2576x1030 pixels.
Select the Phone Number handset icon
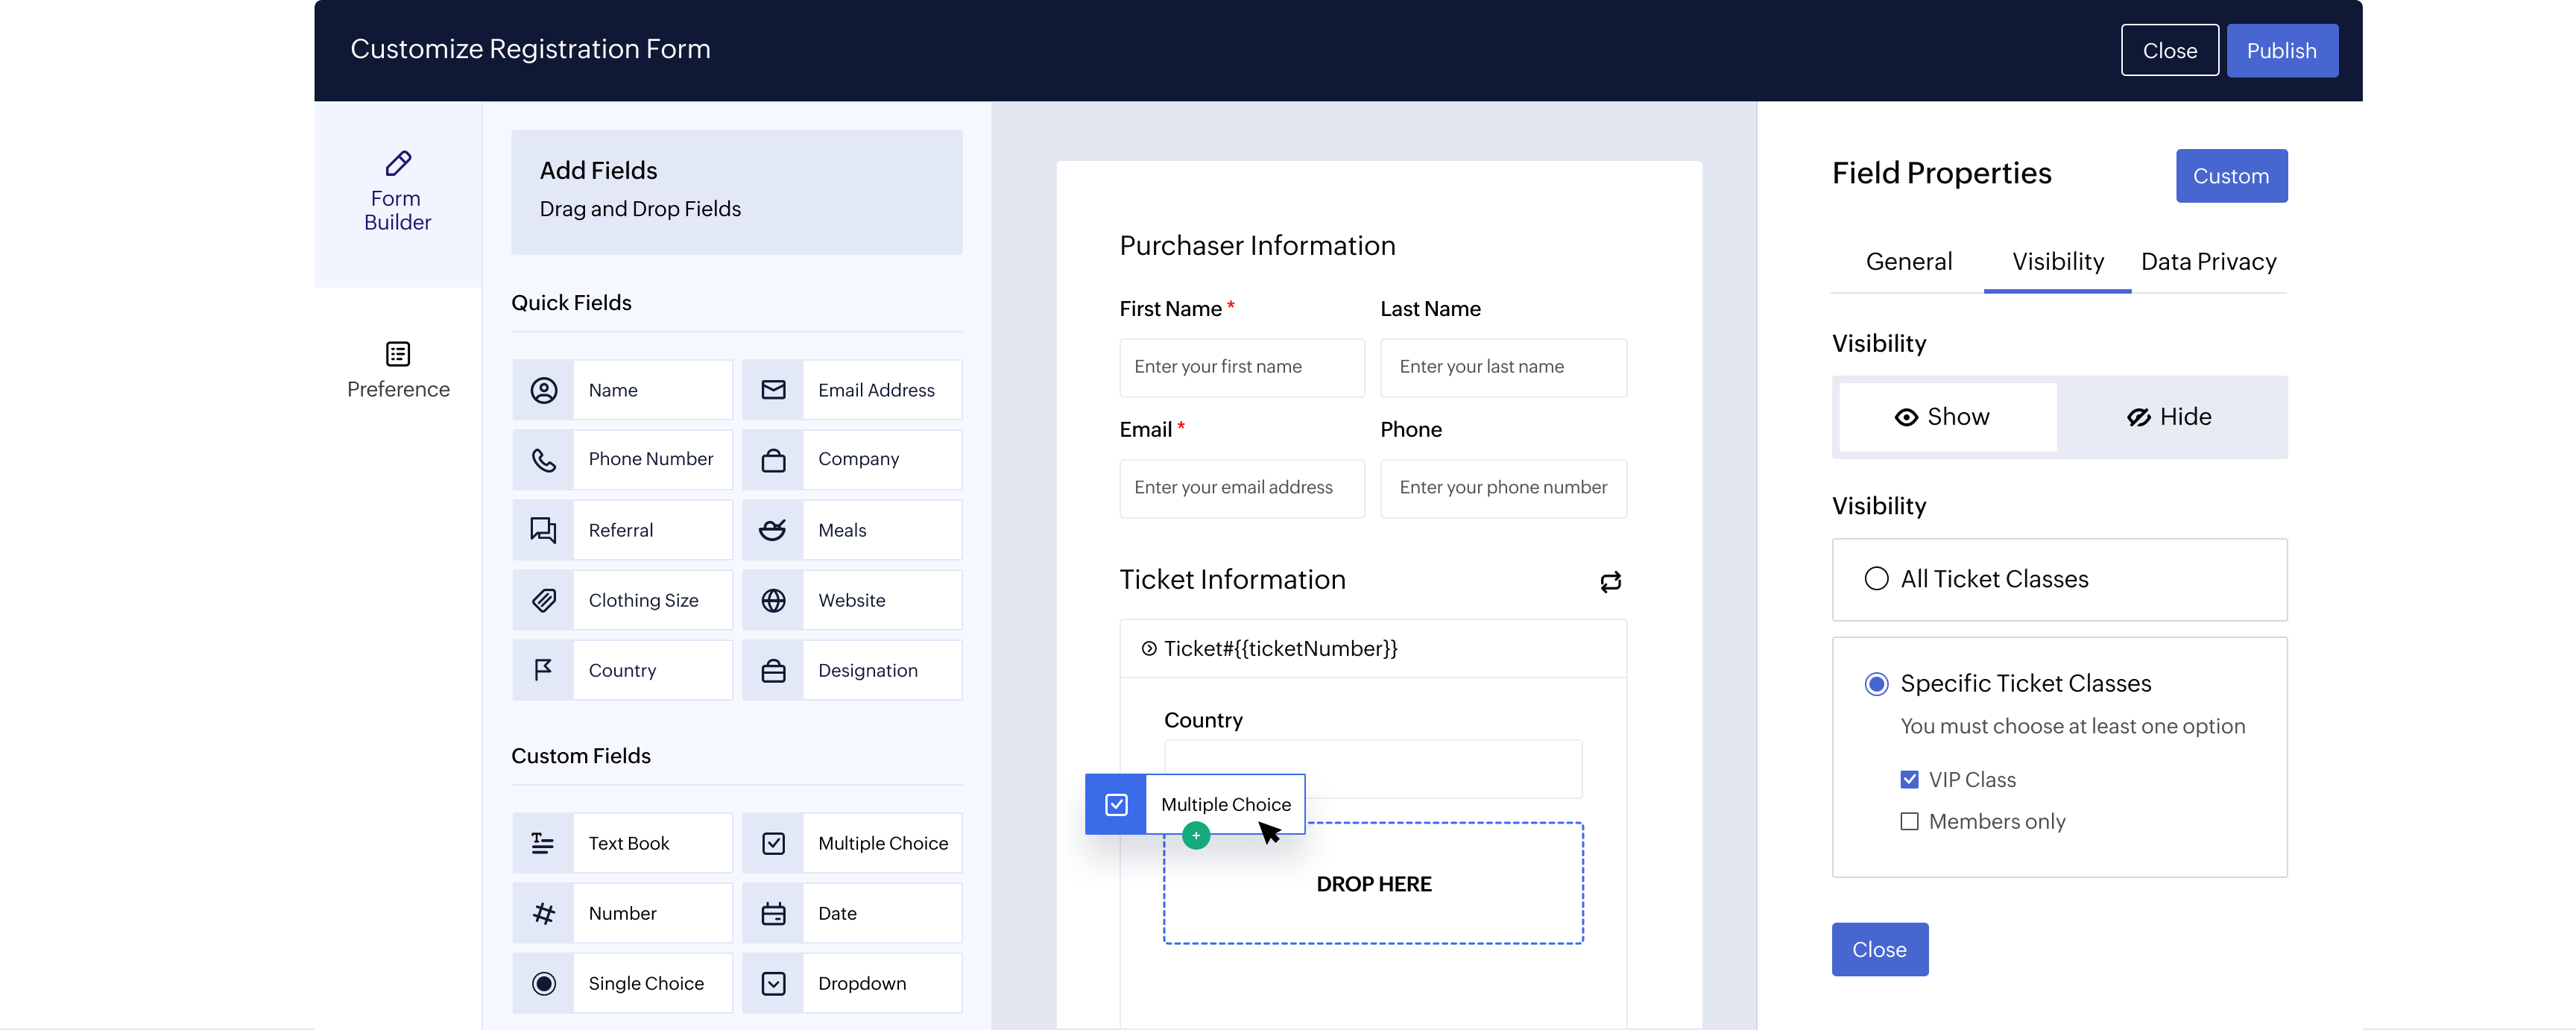(x=543, y=460)
